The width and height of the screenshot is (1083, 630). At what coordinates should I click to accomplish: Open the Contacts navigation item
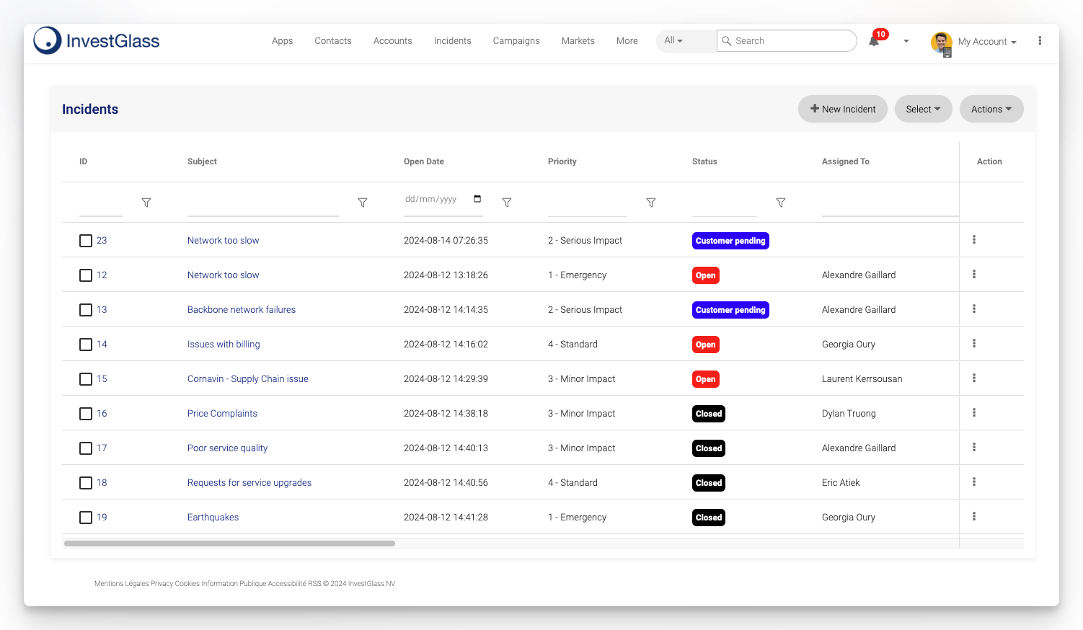332,41
